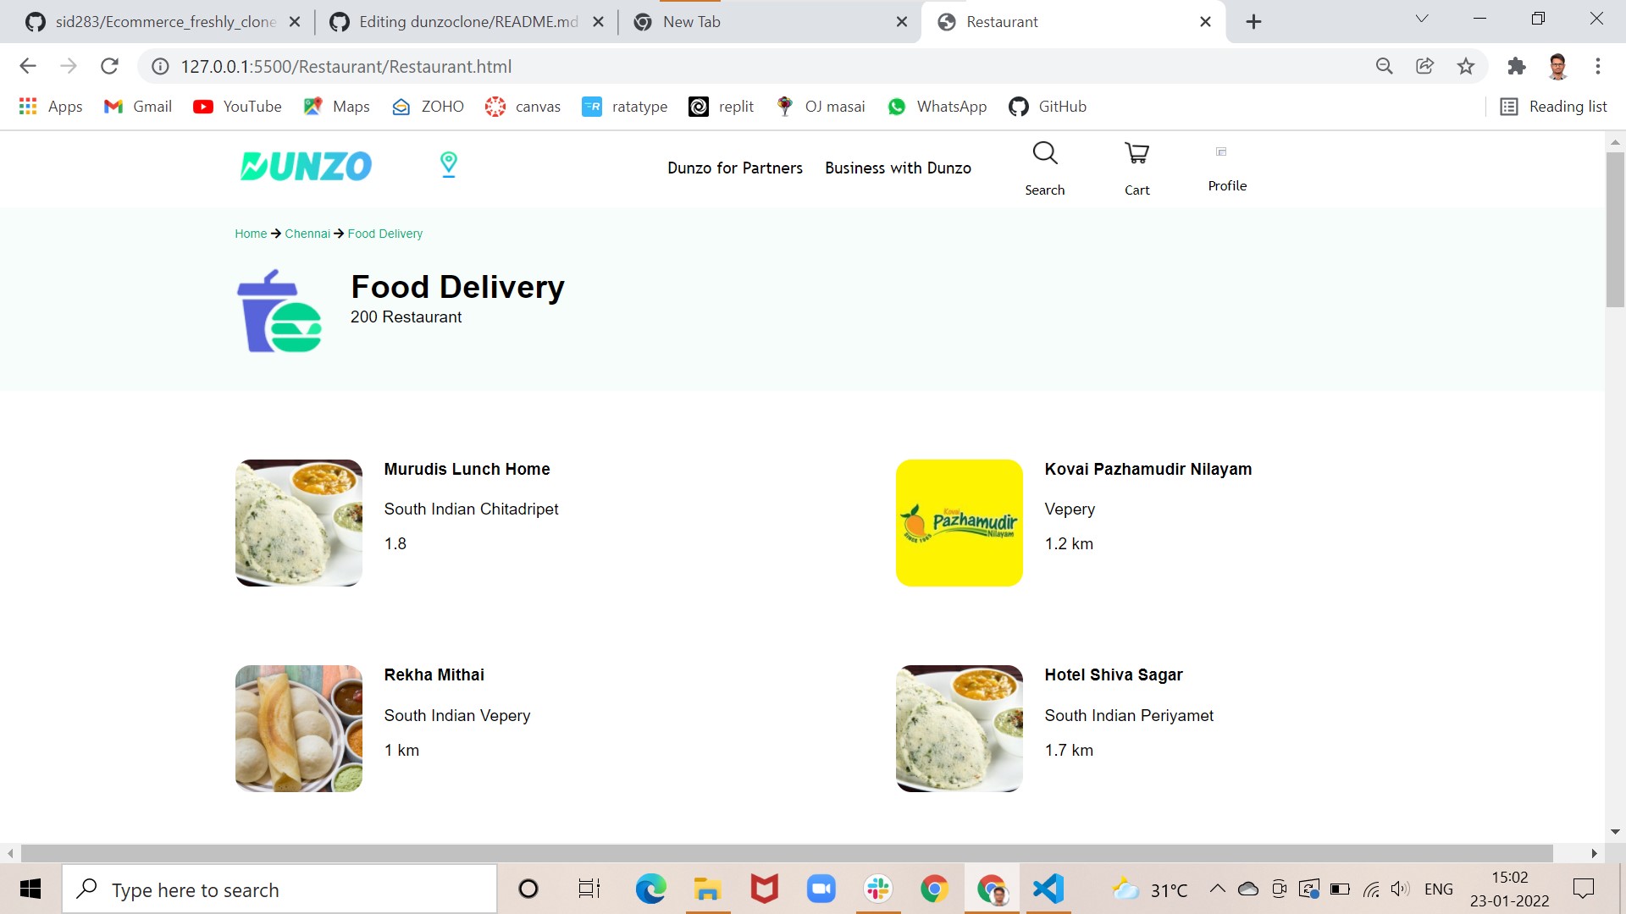The height and width of the screenshot is (914, 1626).
Task: Open the share icon in address bar
Action: click(1424, 65)
